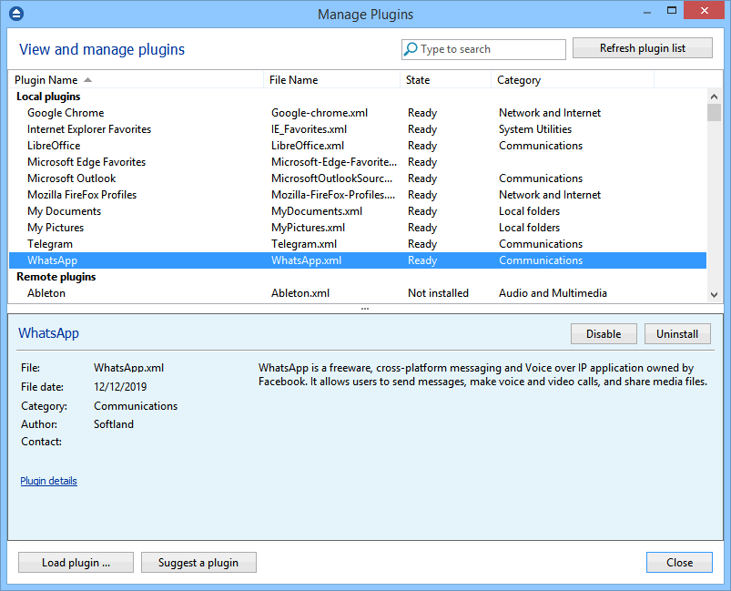Click the Manage Plugins title bar text
The height and width of the screenshot is (591, 731).
[x=366, y=15]
